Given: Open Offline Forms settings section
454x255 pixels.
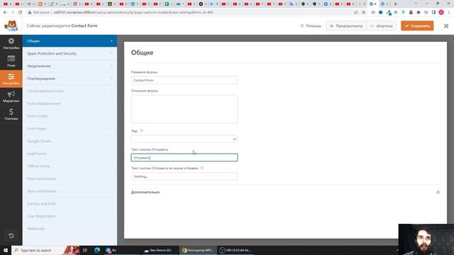Looking at the screenshot, I should pyautogui.click(x=70, y=166).
